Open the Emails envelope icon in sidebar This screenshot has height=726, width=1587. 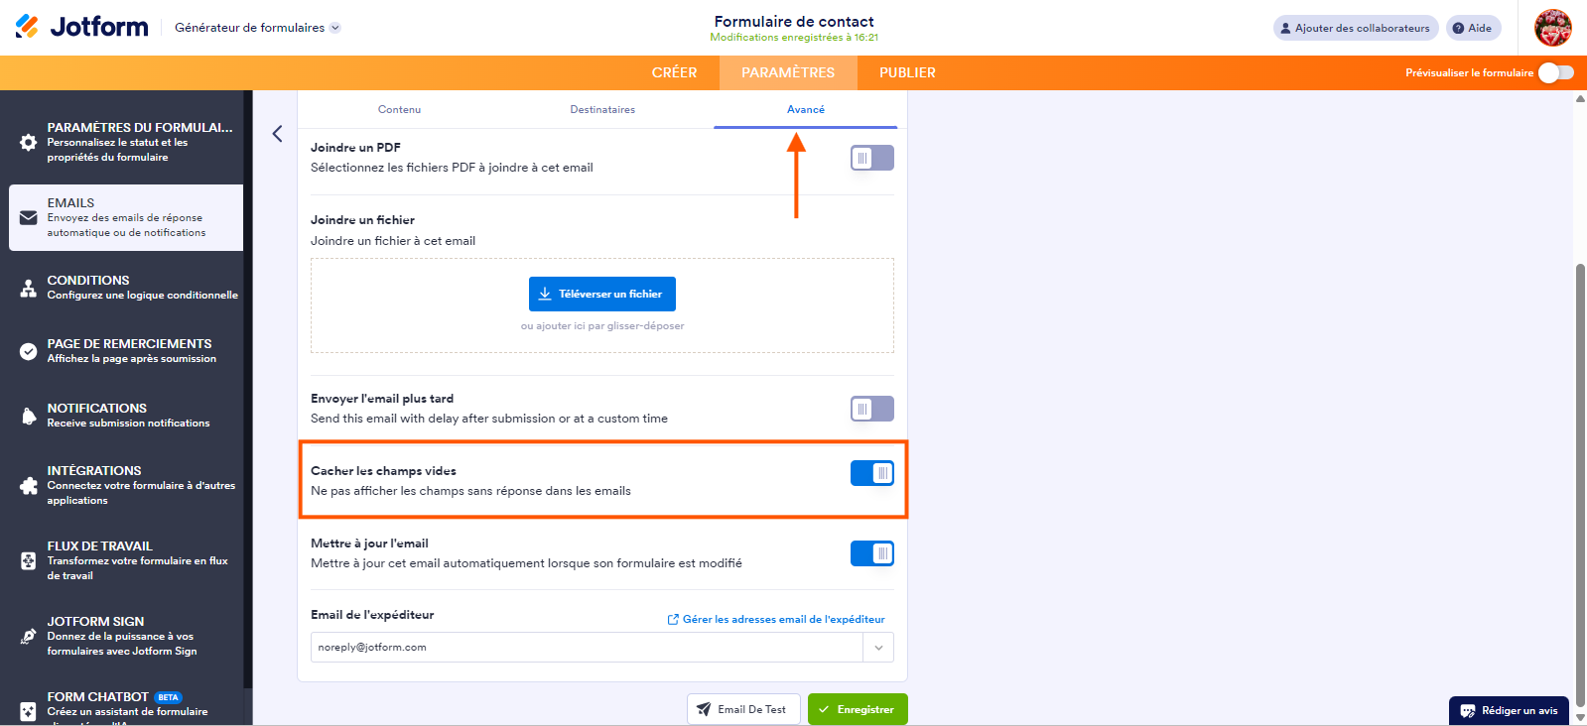(x=29, y=218)
